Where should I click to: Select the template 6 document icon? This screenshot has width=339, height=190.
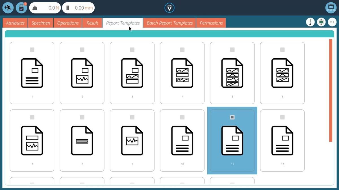[282, 73]
